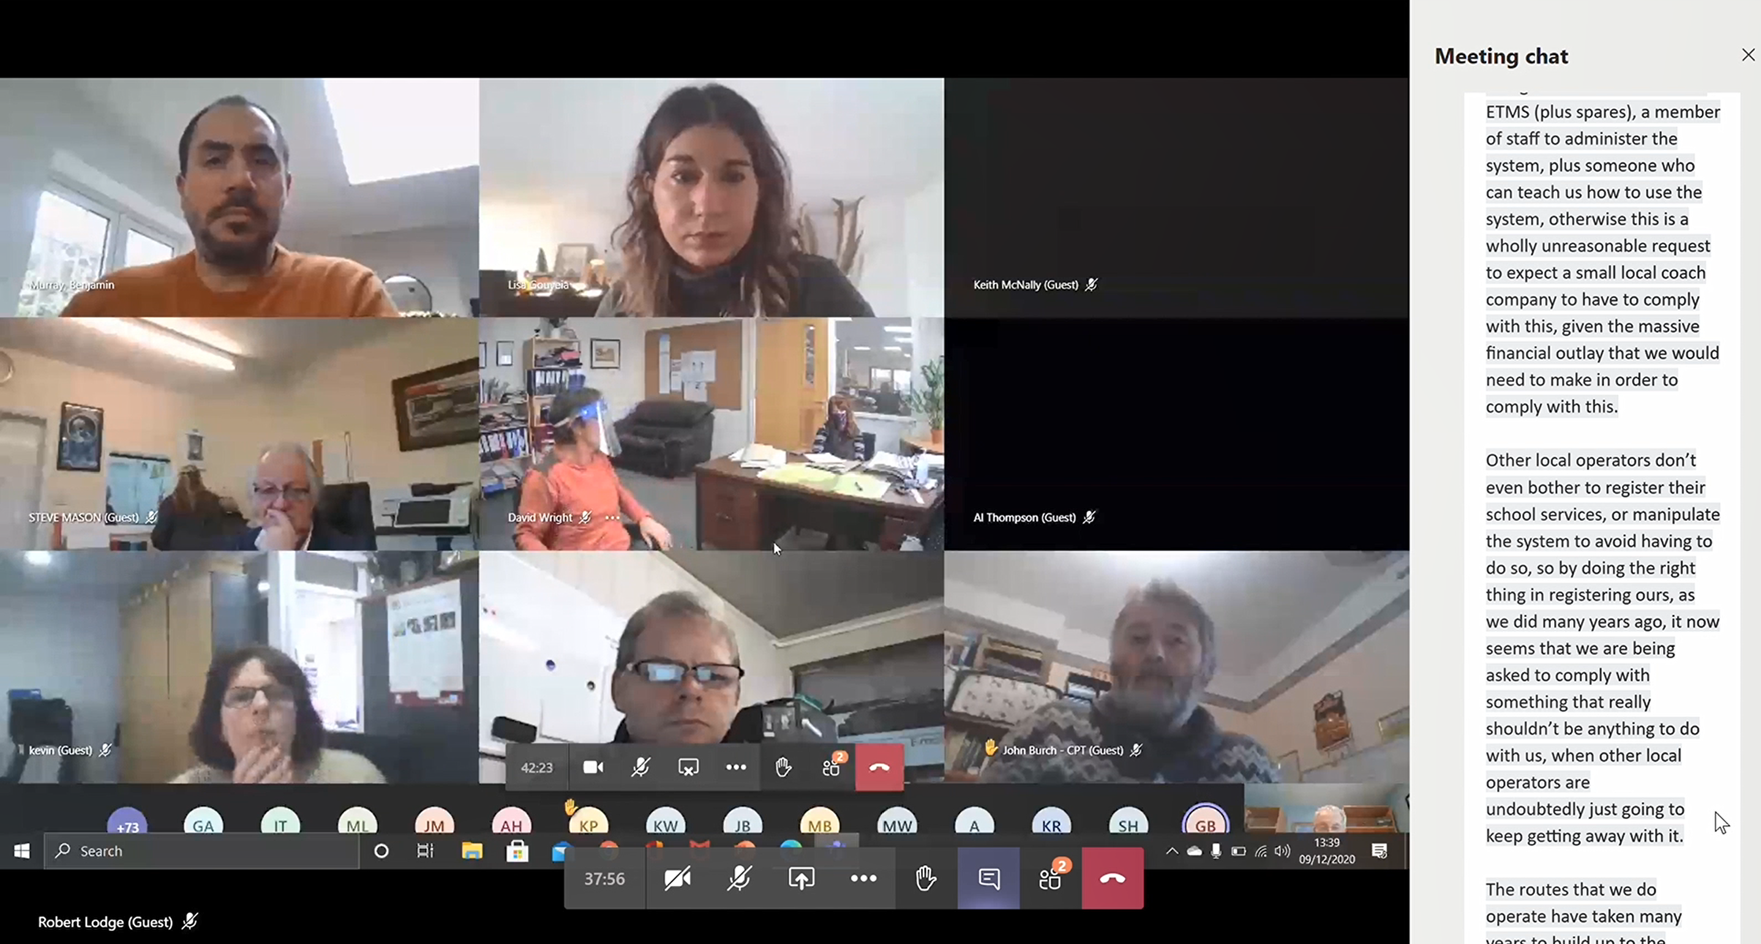Toggle Murray Benjamin's video feed

pyautogui.click(x=239, y=197)
